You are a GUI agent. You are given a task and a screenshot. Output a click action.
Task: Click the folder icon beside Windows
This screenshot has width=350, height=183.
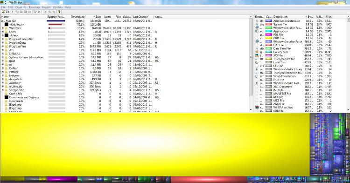click(x=7, y=28)
